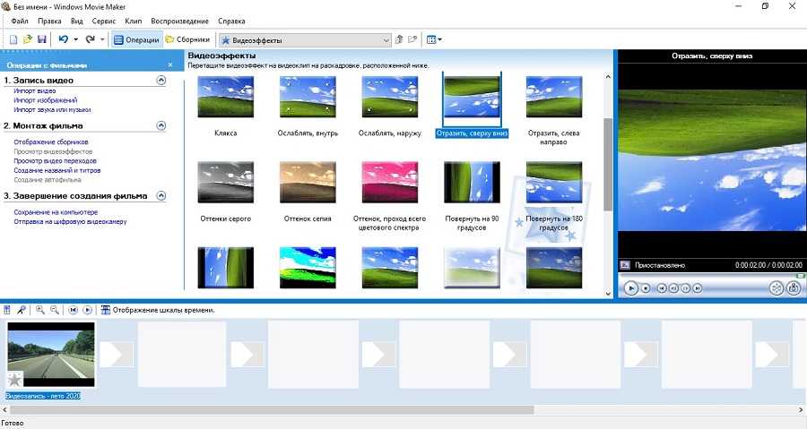Click the Split clip button under the preview
807x429 pixels.
click(776, 287)
